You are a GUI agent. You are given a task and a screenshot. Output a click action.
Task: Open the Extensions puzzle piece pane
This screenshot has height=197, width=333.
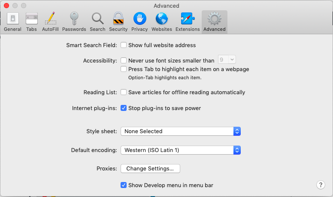tap(188, 22)
